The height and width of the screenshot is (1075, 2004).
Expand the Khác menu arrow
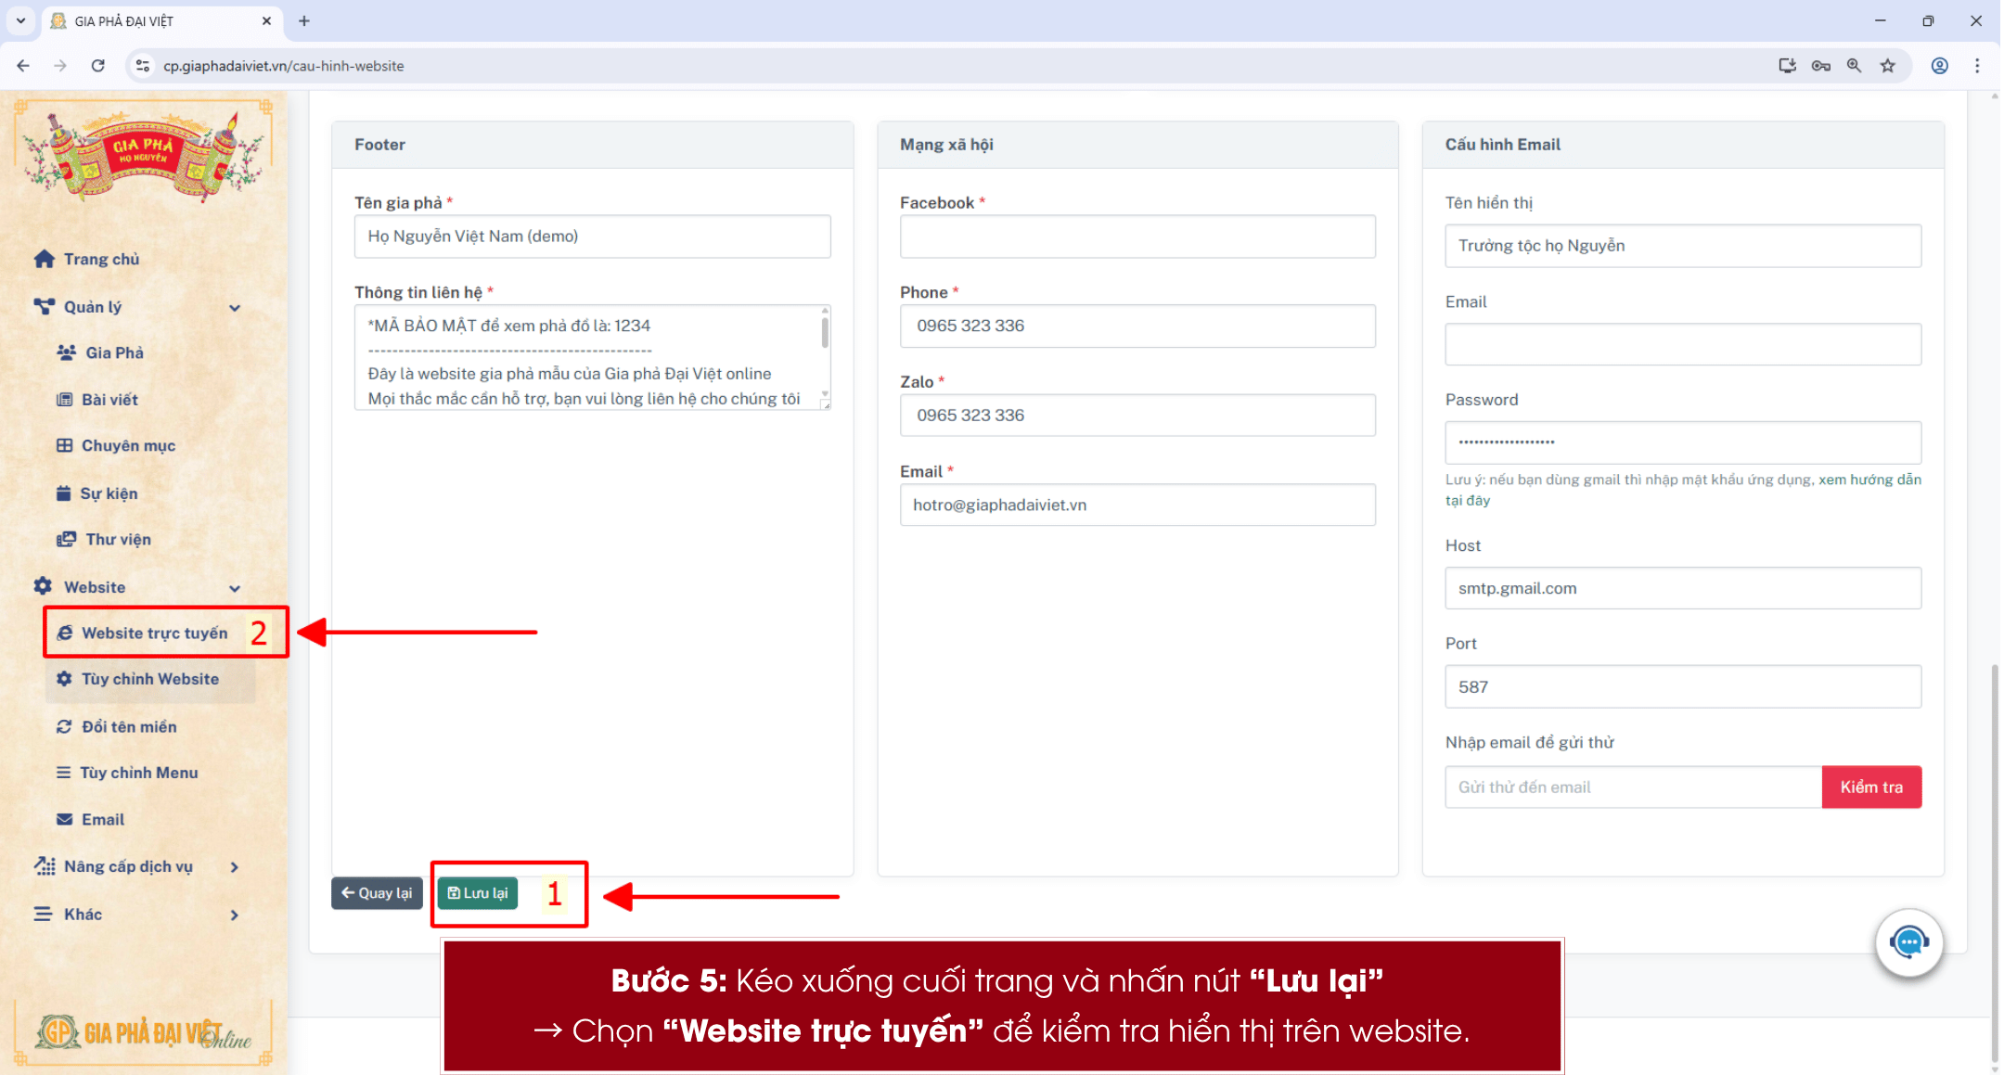tap(235, 915)
